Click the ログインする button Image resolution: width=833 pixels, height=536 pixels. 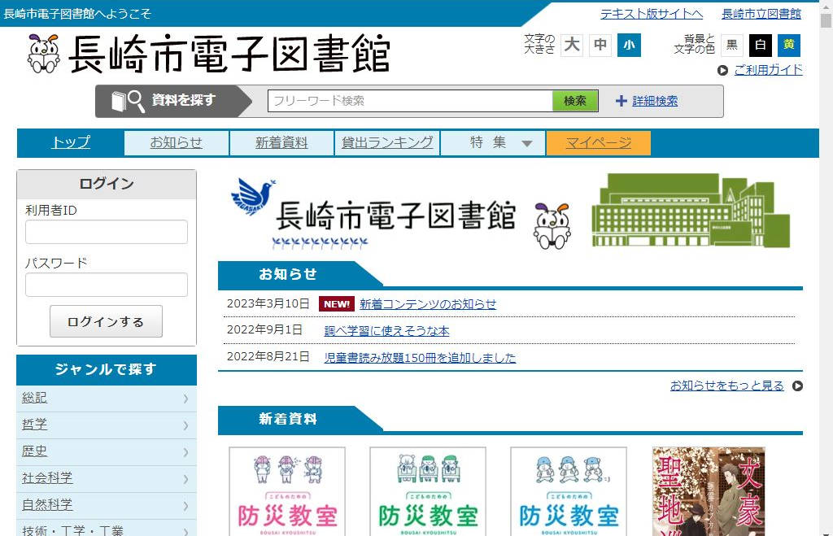(107, 321)
